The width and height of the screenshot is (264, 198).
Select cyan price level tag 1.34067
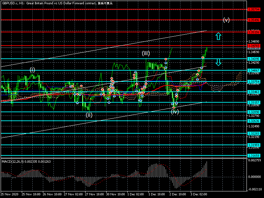click(x=254, y=70)
